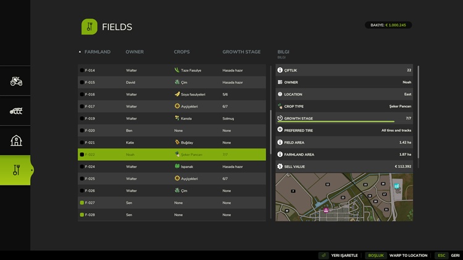Open the plow implements tab in sidebar
The image size is (463, 260).
(17, 111)
